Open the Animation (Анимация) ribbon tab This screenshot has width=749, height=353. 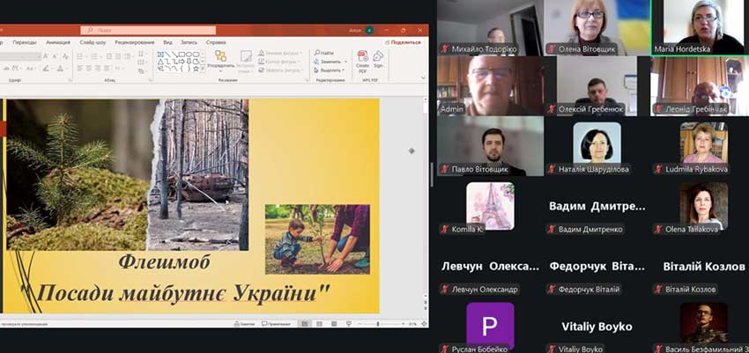point(58,42)
